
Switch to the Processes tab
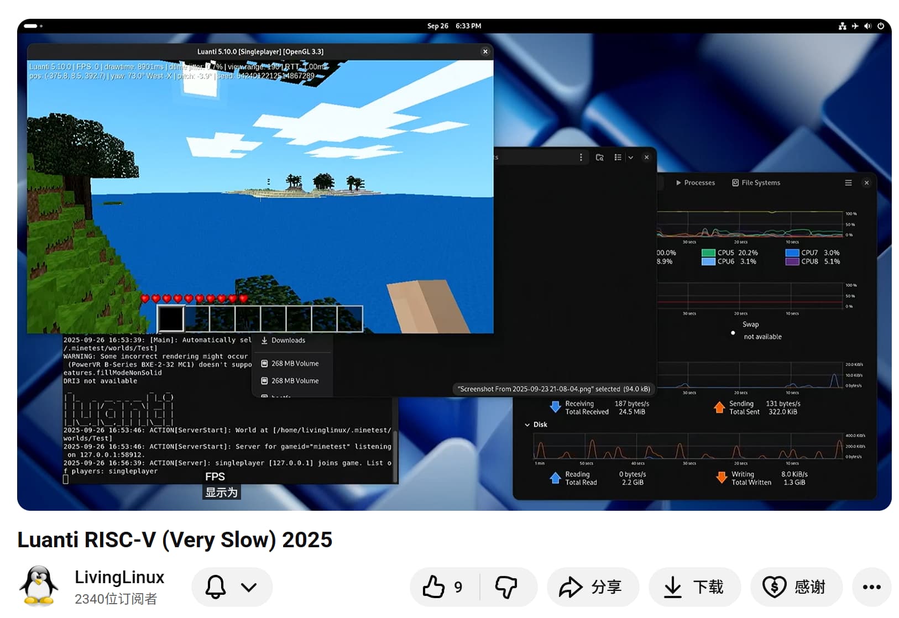point(695,183)
